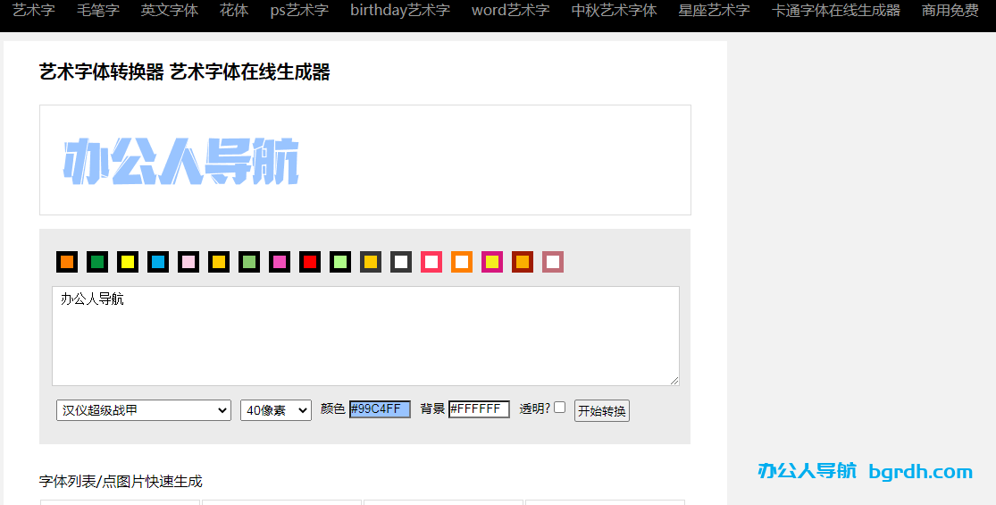996x505 pixels.
Task: Select the red on black color preset
Action: pos(310,262)
